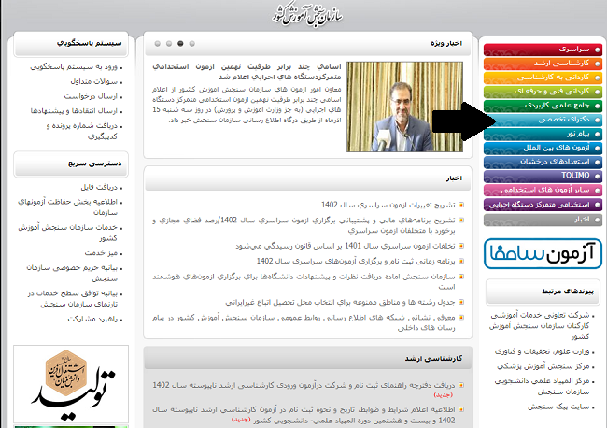Screen dimensions: 607x428
Task: Open اطلاعیه بخش حفاظت آزمونهای سازمان link
Action: (x=68, y=207)
